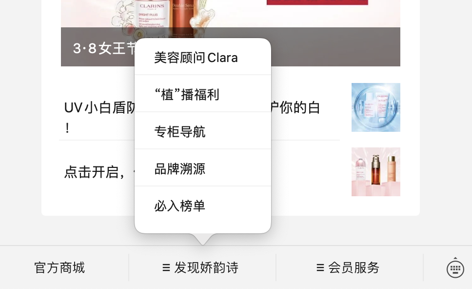Screen dimensions: 472x289
Task: Select 必入榜单 in popup menu
Action: 203,206
